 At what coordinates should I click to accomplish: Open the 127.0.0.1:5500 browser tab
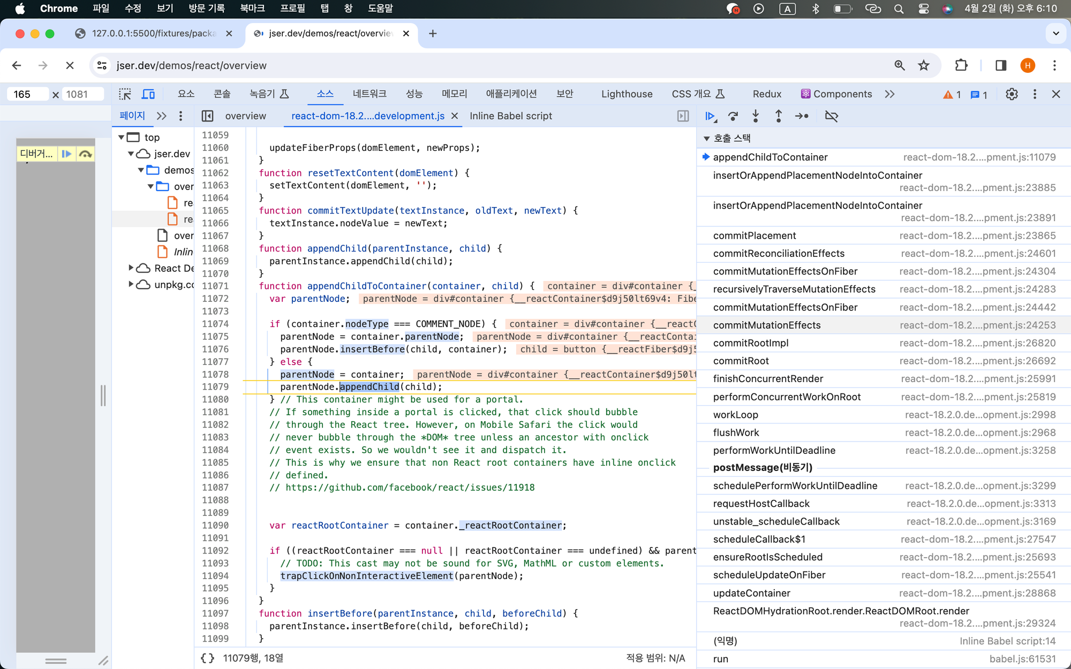153,33
